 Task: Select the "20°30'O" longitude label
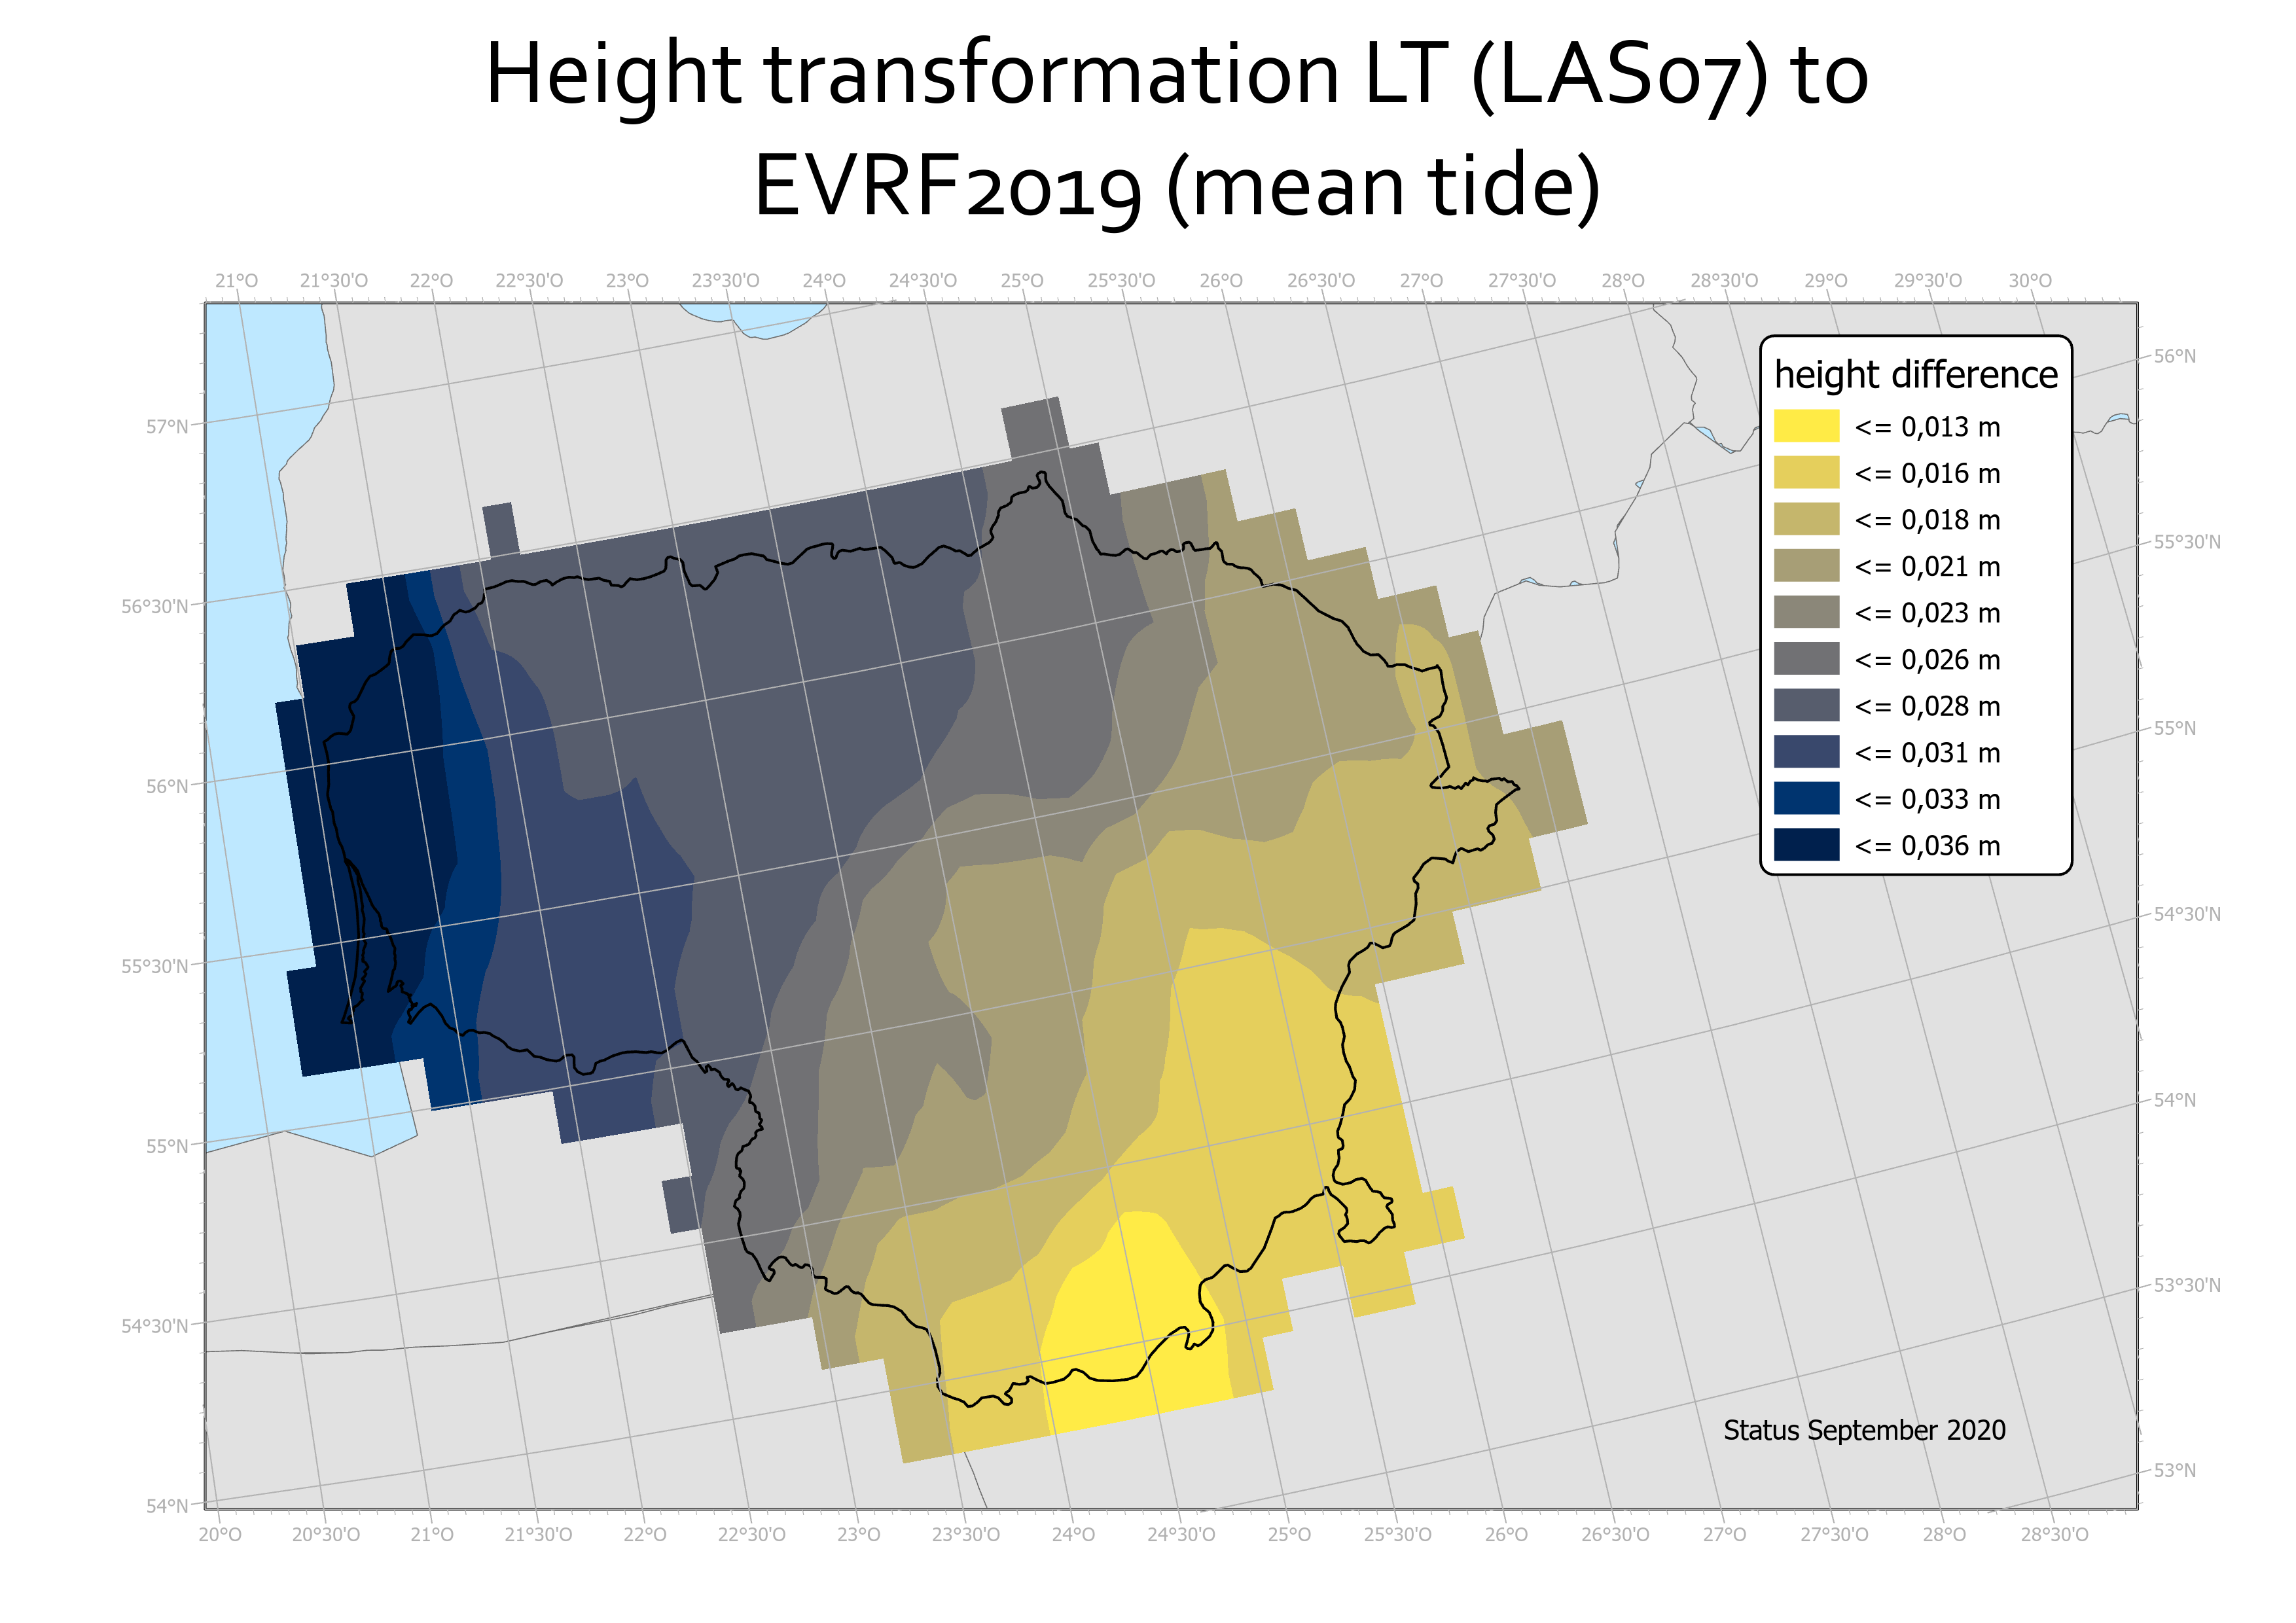click(x=326, y=1534)
